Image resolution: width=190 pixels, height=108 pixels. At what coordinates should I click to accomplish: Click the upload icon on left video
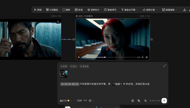[x=58, y=22]
